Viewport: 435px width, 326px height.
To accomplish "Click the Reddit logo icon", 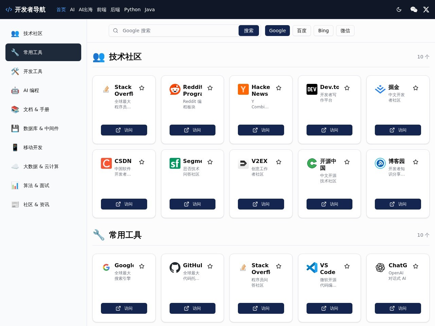I will point(175,89).
